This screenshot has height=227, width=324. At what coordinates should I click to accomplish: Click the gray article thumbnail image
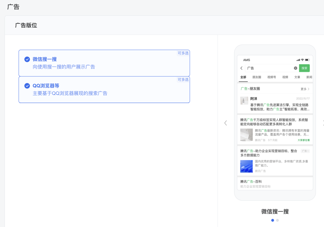coord(246,135)
